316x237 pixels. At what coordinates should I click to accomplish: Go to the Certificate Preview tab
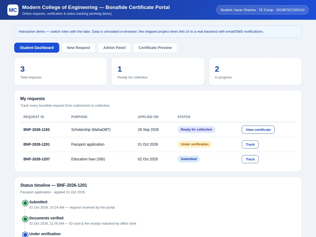pos(155,48)
